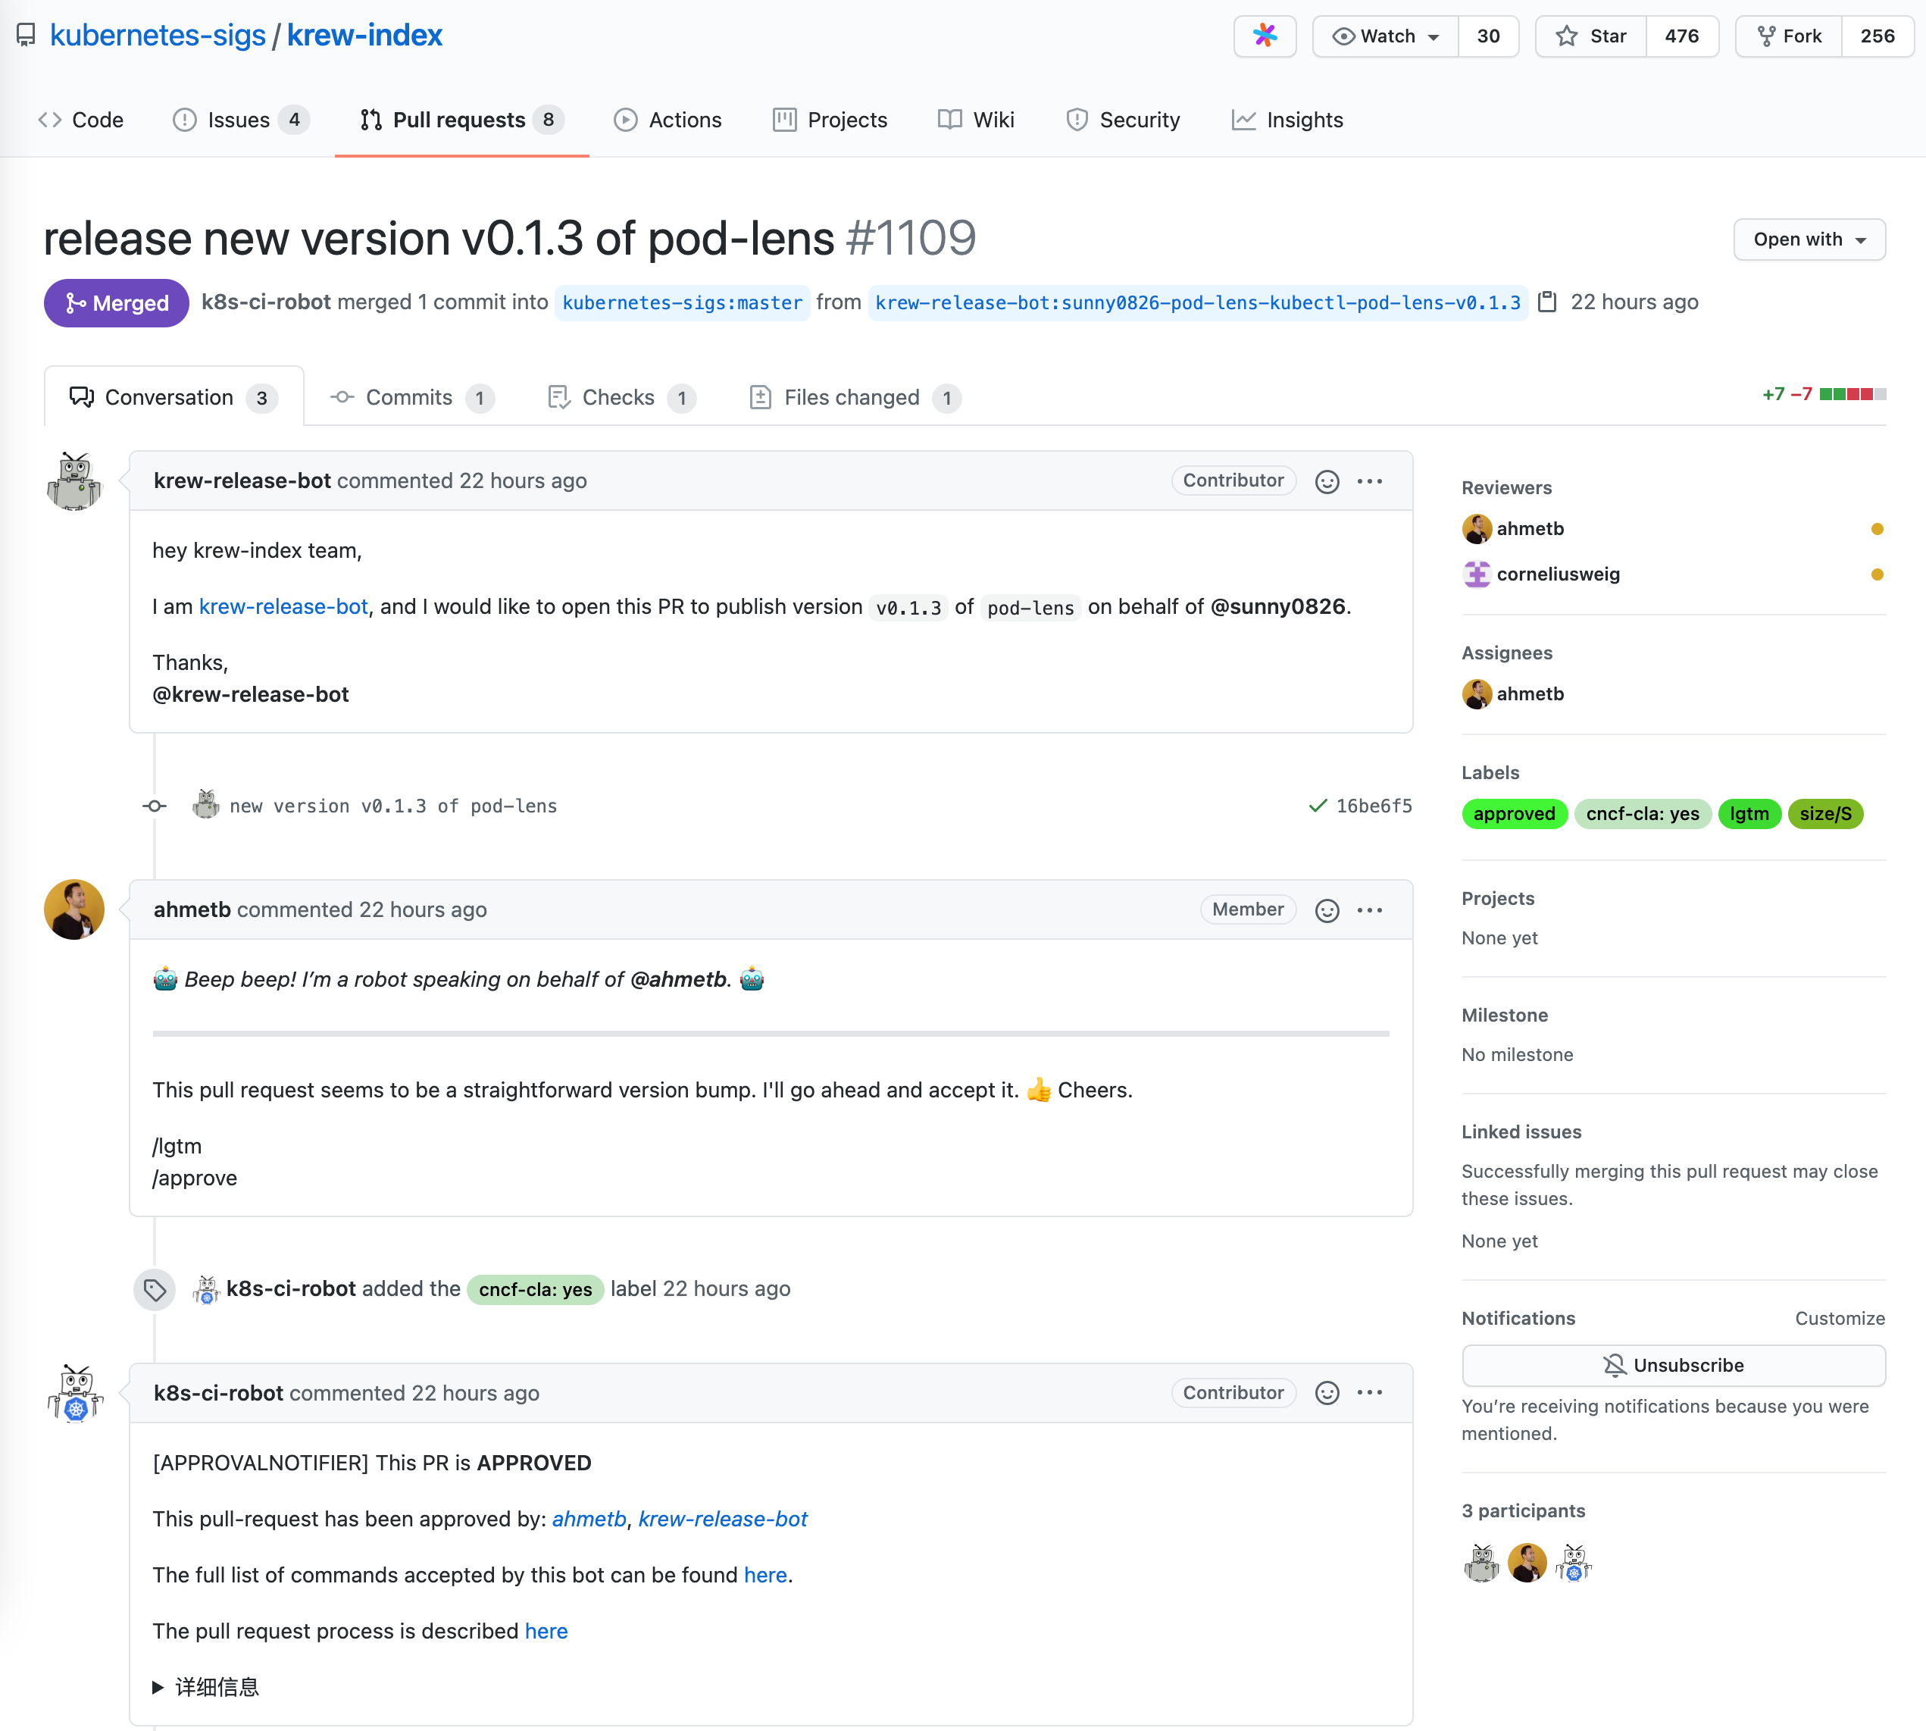Click the diffstat bar showing +7 −7
Viewport: 1926px width, 1731px height.
(x=1824, y=395)
